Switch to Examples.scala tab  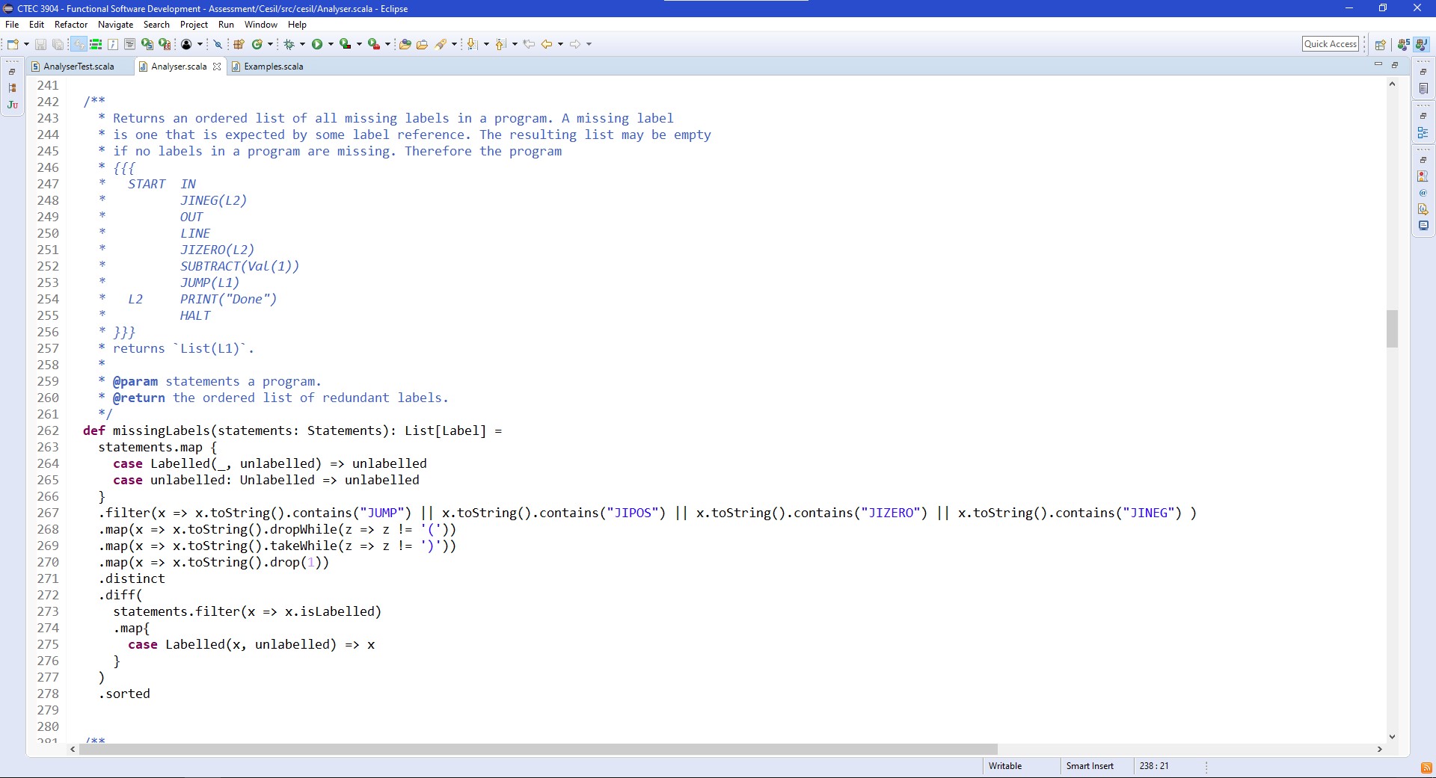(274, 67)
